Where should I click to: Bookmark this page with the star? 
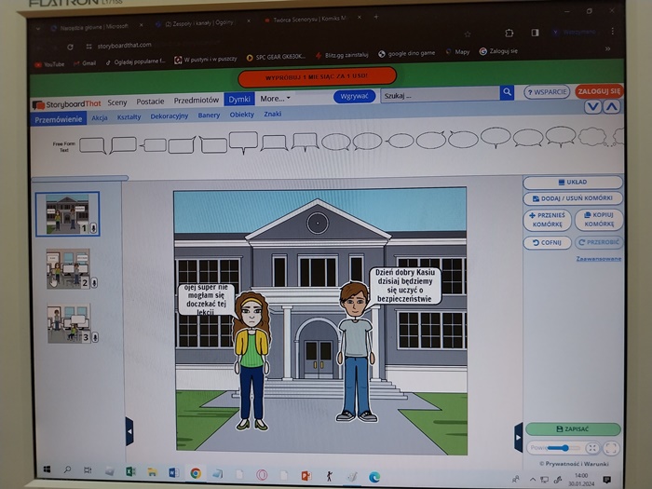(468, 34)
